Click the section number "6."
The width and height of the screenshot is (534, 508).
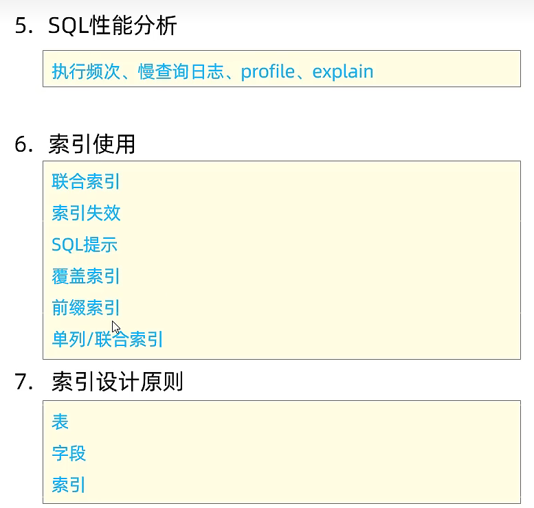pyautogui.click(x=24, y=145)
